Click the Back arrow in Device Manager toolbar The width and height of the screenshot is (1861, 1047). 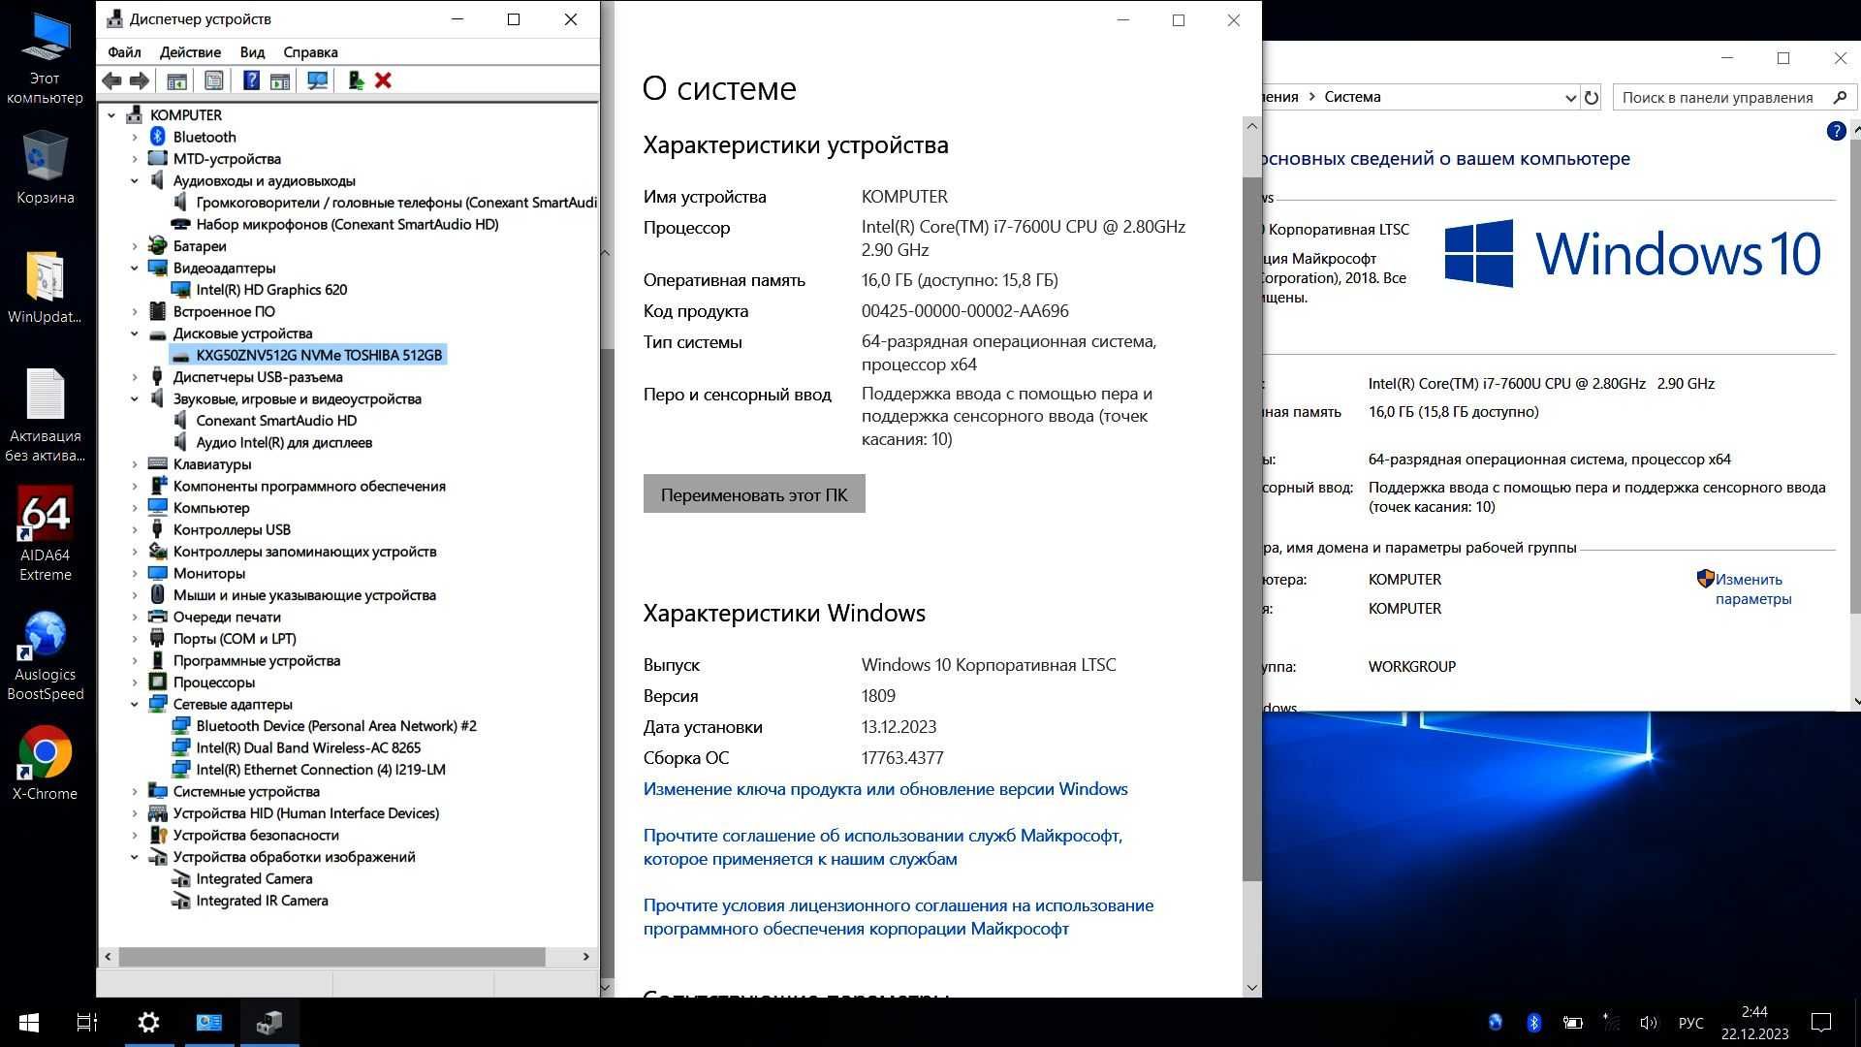111,80
